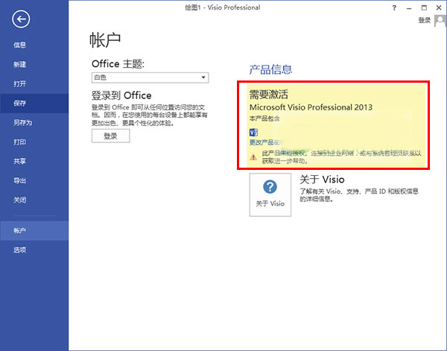Click the 登录 button under Office sign-in
Image resolution: width=447 pixels, height=351 pixels.
tap(110, 136)
